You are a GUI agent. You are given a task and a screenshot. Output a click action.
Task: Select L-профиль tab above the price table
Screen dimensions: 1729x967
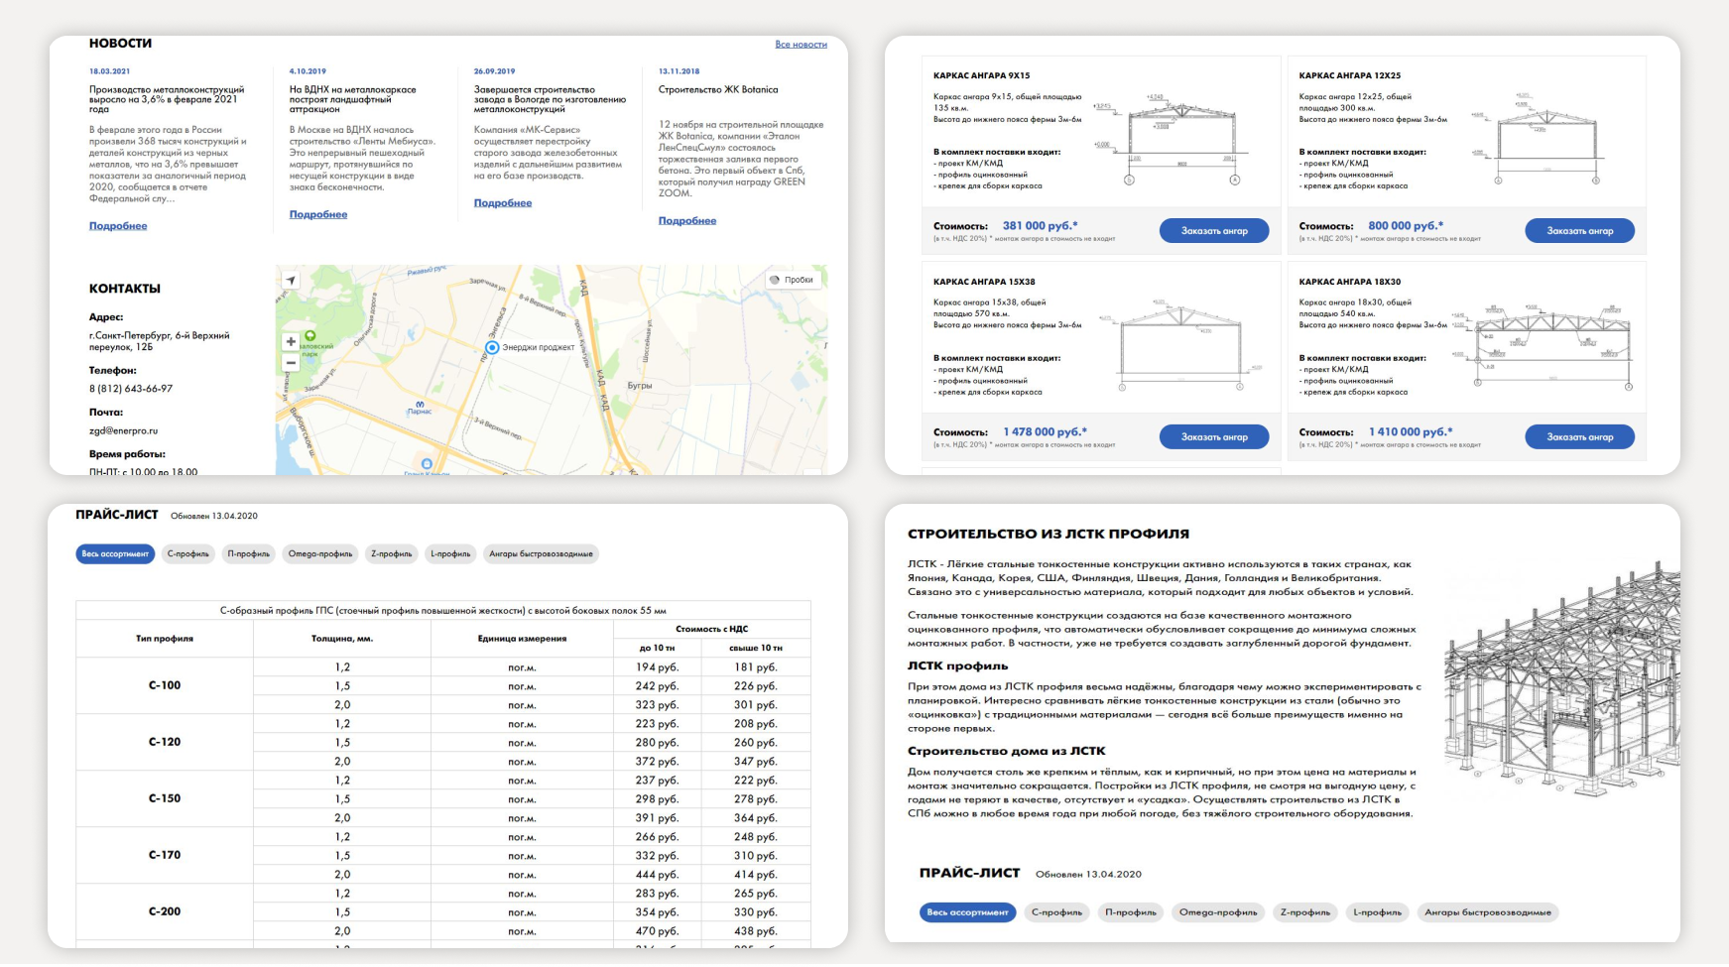pyautogui.click(x=450, y=554)
